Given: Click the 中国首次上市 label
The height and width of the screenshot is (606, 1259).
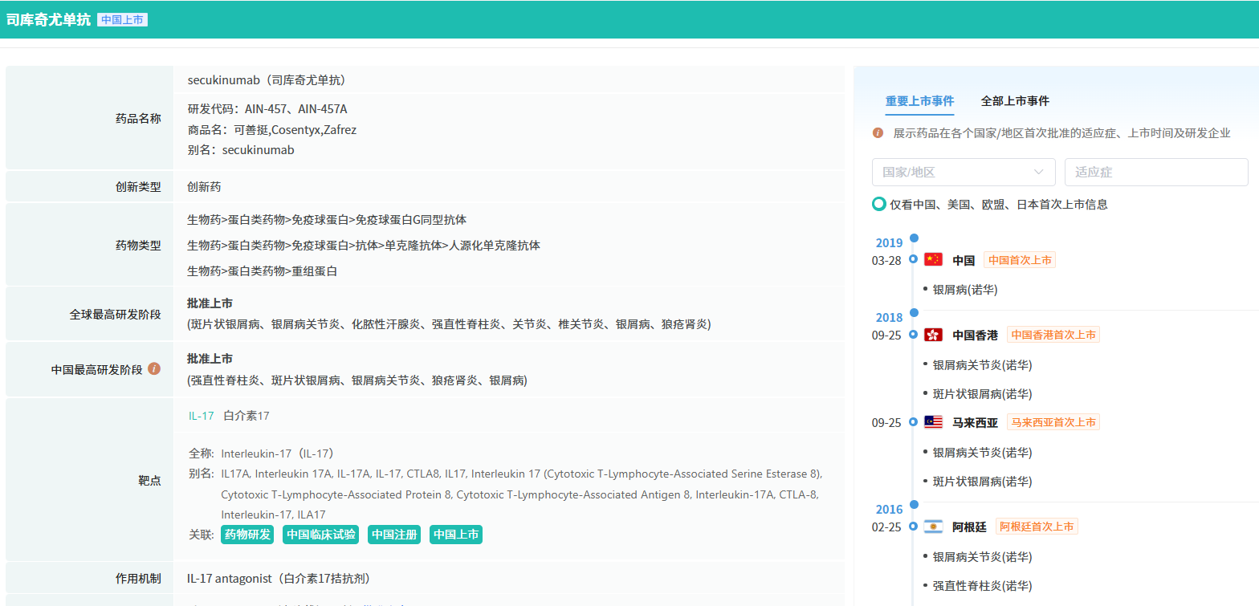Looking at the screenshot, I should (1020, 260).
